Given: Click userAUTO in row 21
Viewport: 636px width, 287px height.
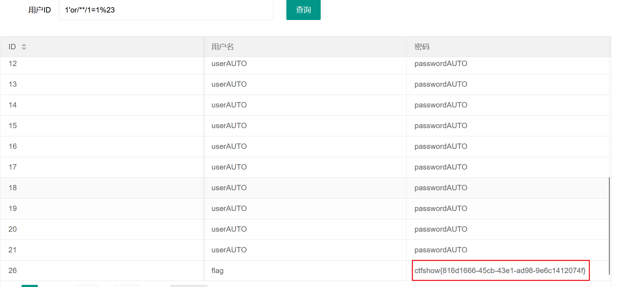Looking at the screenshot, I should (x=229, y=250).
